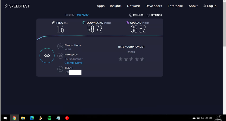Click the Log In link

[210, 6]
